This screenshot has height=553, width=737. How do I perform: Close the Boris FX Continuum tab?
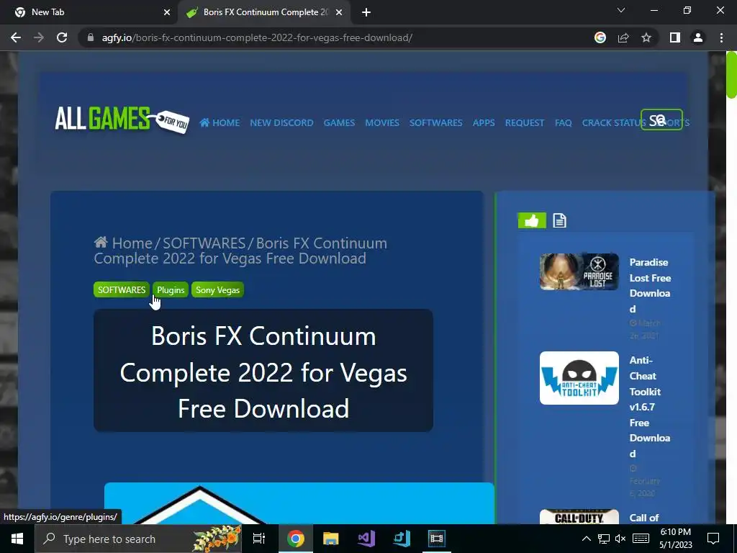339,12
